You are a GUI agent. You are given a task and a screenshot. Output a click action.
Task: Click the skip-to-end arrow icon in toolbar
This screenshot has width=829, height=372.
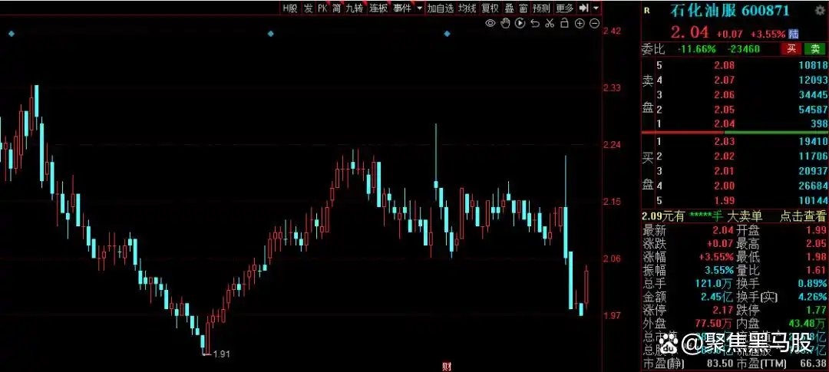[583, 8]
